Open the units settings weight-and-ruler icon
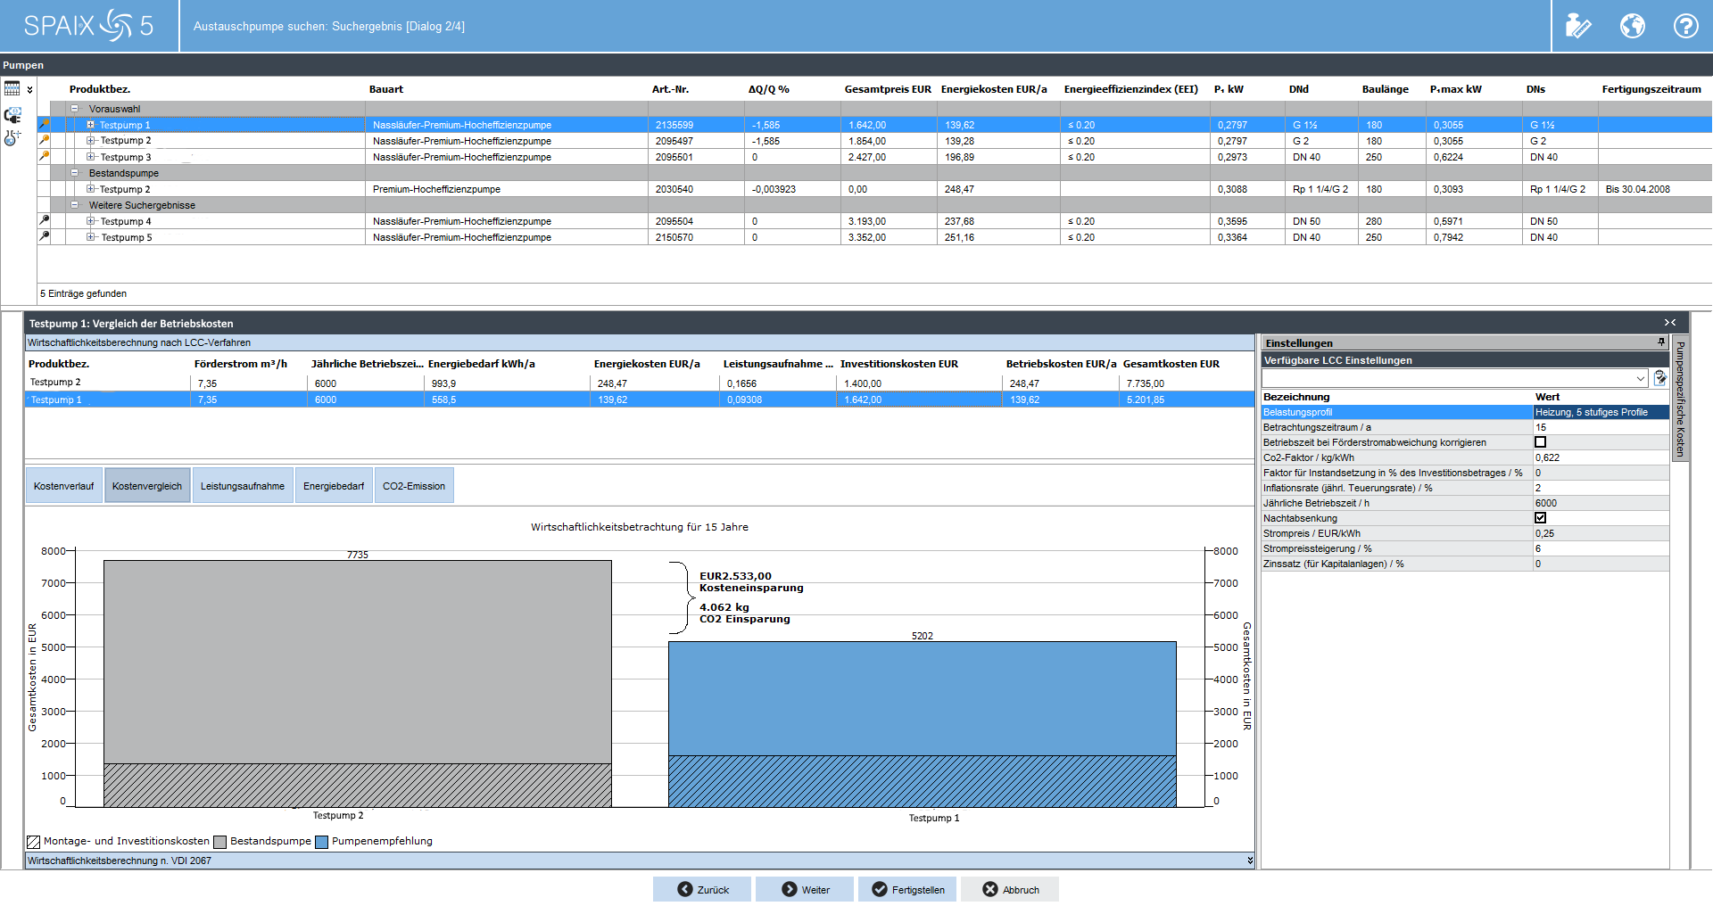 click(1577, 26)
